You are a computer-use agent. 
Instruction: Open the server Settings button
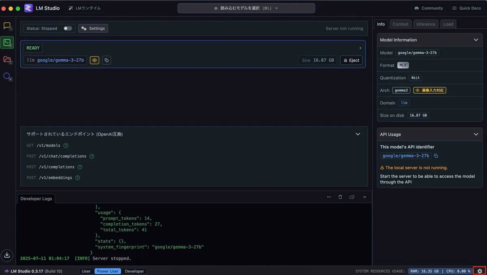[x=93, y=28]
